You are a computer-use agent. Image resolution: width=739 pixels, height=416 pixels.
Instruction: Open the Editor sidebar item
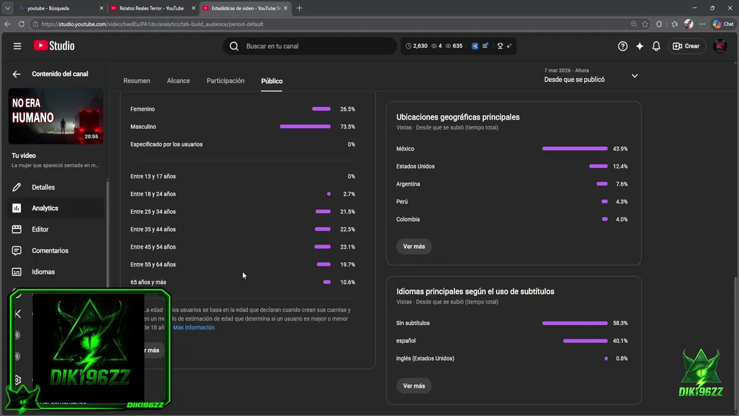tap(56, 229)
